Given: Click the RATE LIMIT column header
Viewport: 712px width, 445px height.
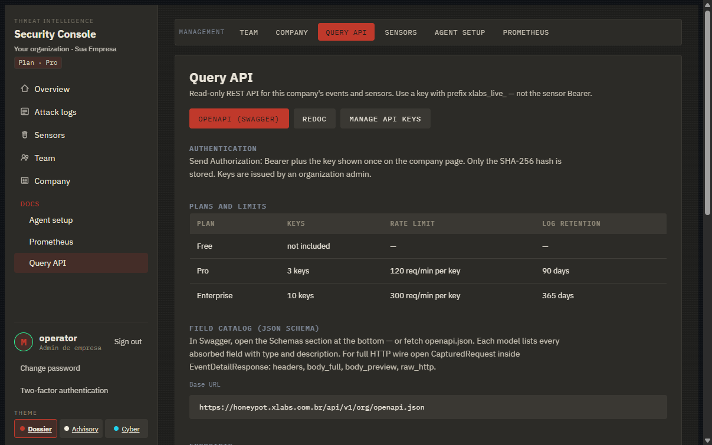Looking at the screenshot, I should click(412, 223).
